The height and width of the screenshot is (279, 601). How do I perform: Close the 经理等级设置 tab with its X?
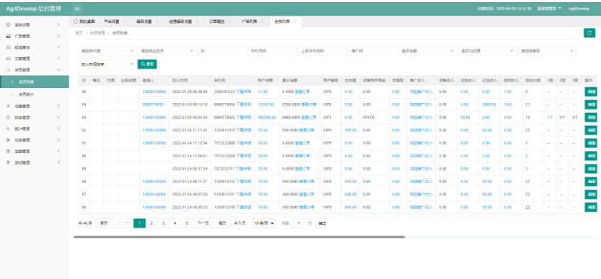click(x=197, y=21)
